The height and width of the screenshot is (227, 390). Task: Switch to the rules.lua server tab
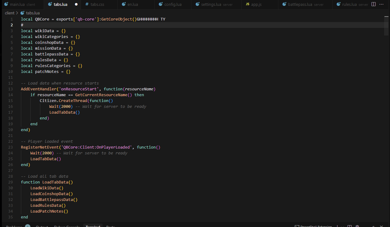pos(351,4)
